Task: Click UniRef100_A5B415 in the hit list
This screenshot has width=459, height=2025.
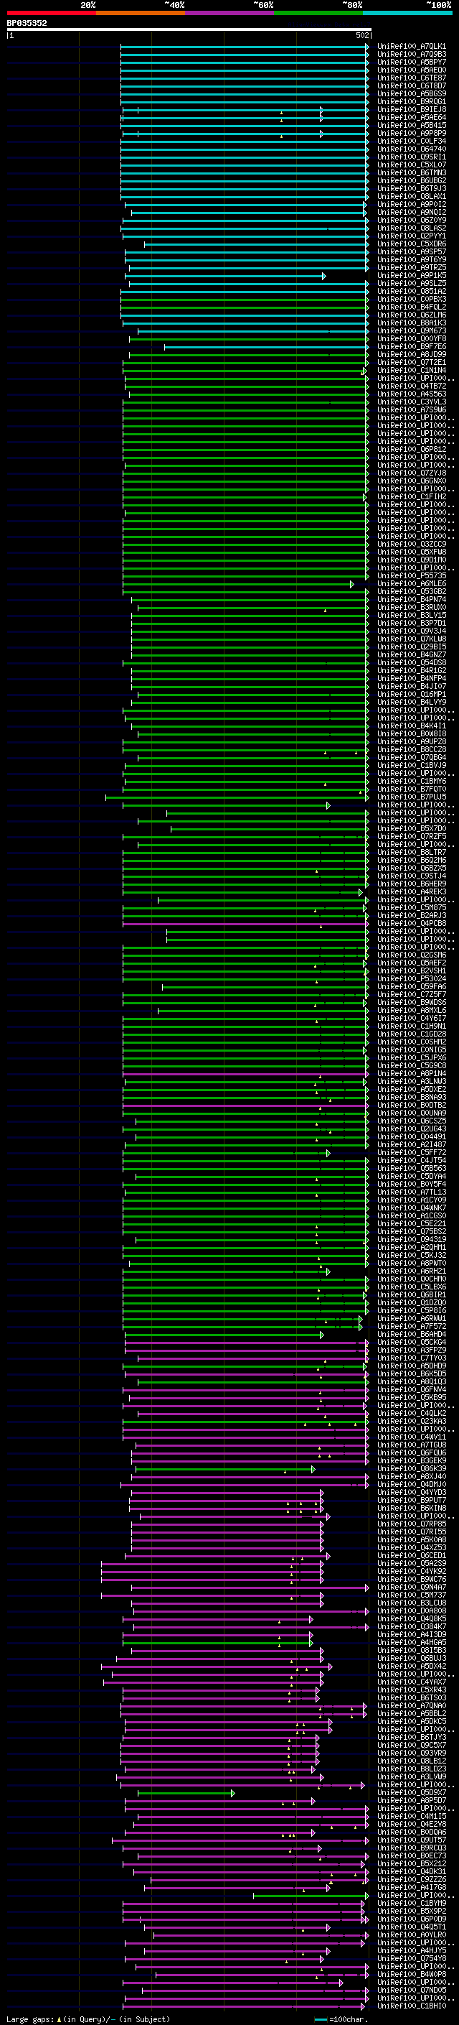Action: (x=411, y=125)
